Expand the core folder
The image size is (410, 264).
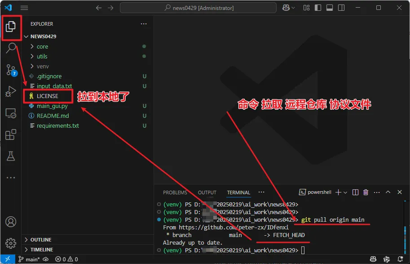pos(42,46)
